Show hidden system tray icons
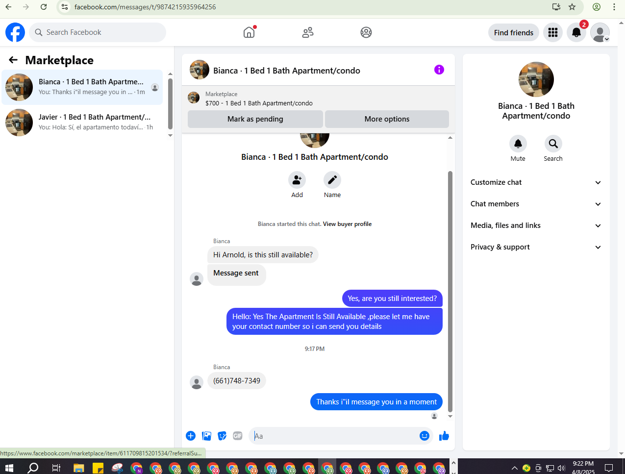Image resolution: width=625 pixels, height=474 pixels. (514, 468)
